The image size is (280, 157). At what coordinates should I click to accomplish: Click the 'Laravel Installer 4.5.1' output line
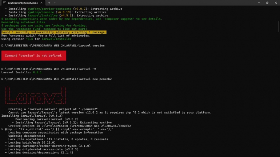click(21, 72)
